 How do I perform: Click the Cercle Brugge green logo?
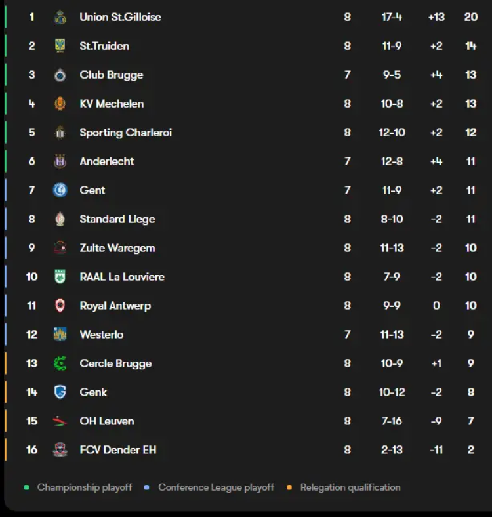[x=60, y=363]
